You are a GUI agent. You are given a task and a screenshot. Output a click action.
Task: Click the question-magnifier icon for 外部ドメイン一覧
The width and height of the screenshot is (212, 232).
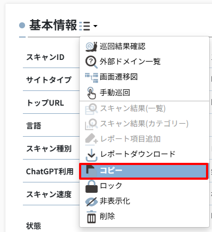tap(92, 62)
